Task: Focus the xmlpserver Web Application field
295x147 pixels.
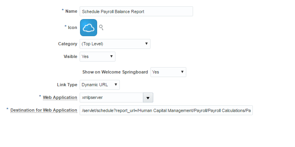Action: tap(111, 98)
